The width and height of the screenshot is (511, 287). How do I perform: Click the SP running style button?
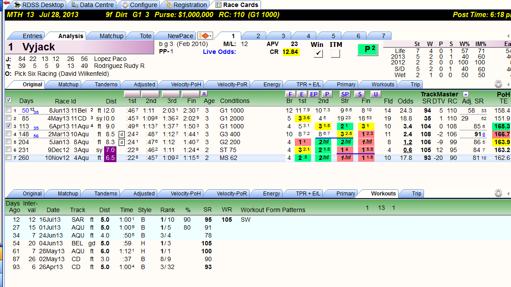(345, 94)
